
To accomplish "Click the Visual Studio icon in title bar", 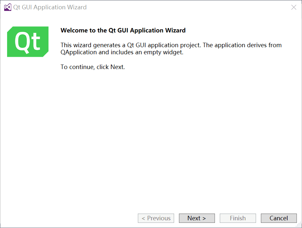I will pyautogui.click(x=7, y=7).
